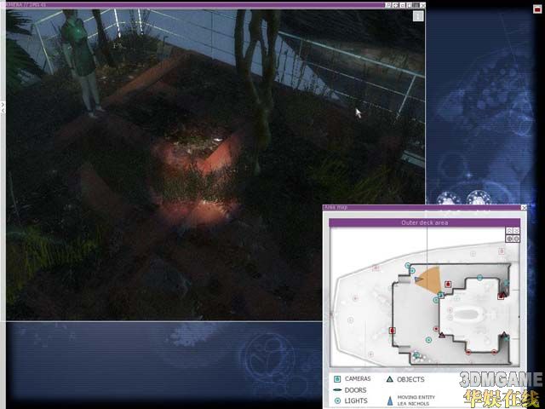Toggle the red light left of the object triangle

(436, 329)
